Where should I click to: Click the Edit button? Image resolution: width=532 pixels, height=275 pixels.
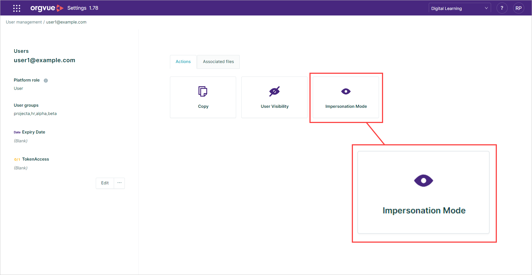pos(105,183)
